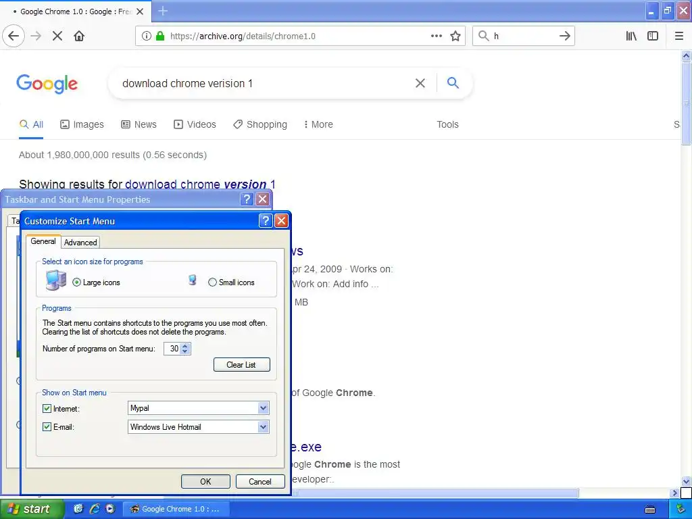Uncheck the Internet checkbox
The width and height of the screenshot is (692, 519).
tap(47, 409)
